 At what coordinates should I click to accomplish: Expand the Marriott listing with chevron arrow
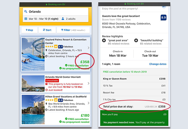pos(89,83)
